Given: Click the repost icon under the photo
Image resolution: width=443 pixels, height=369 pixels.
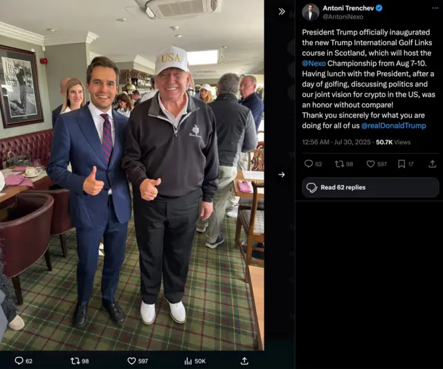Looking at the screenshot, I should tap(75, 361).
